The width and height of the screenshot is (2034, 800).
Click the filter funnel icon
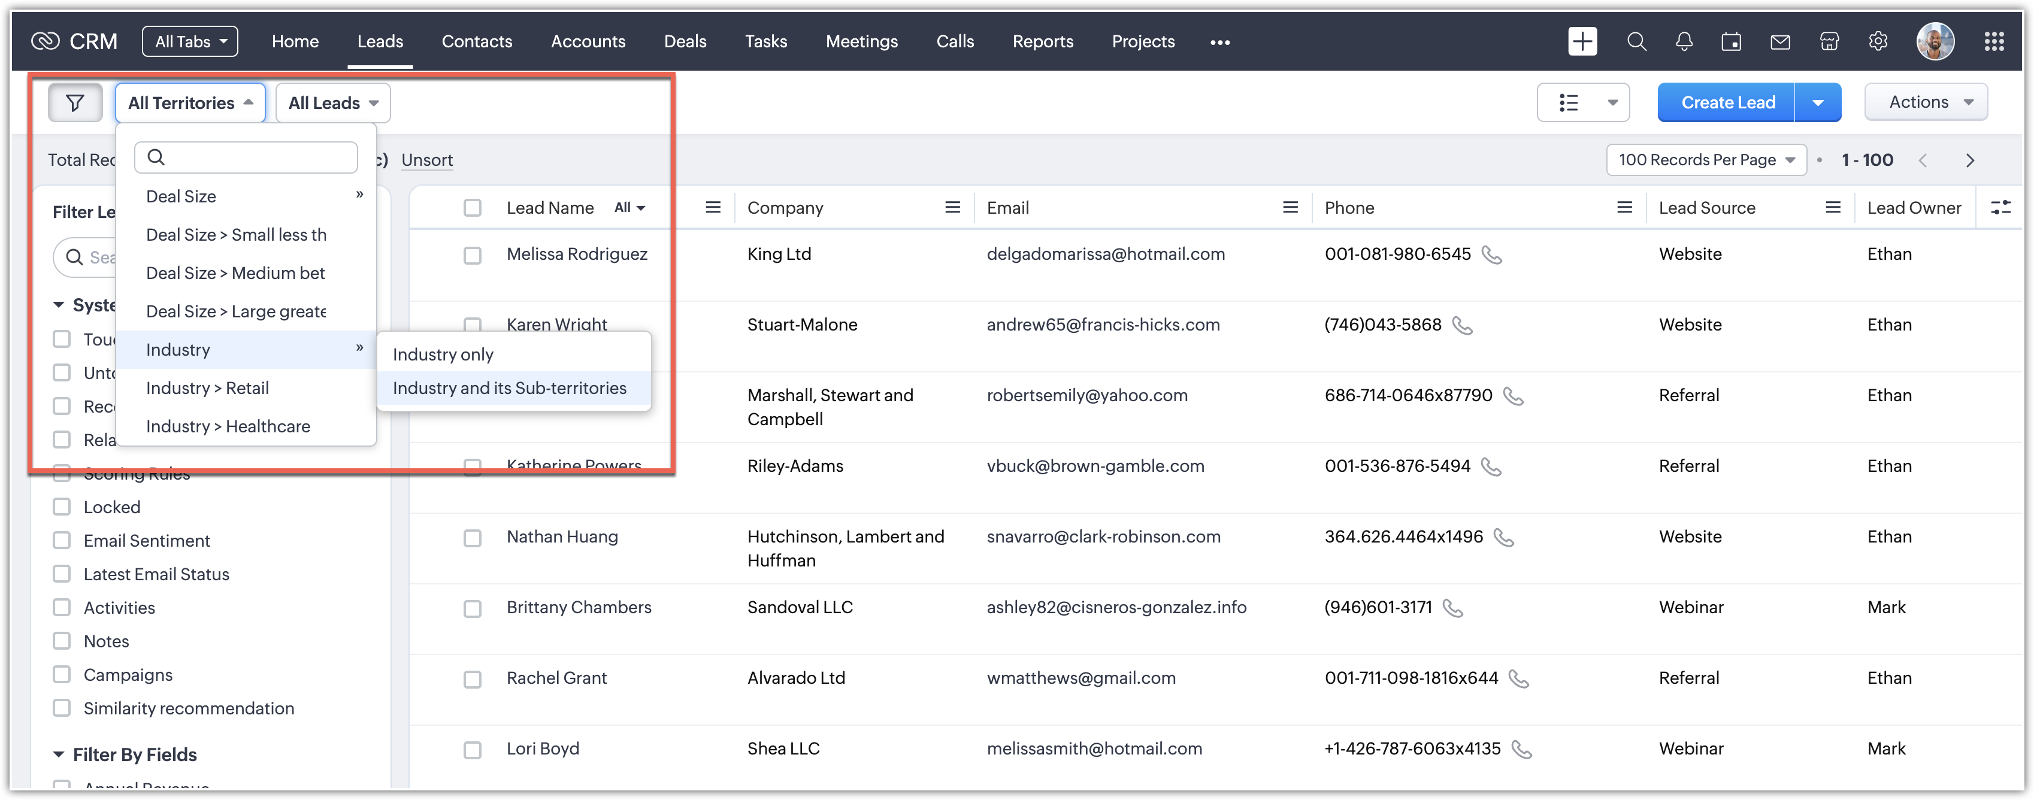tap(75, 102)
